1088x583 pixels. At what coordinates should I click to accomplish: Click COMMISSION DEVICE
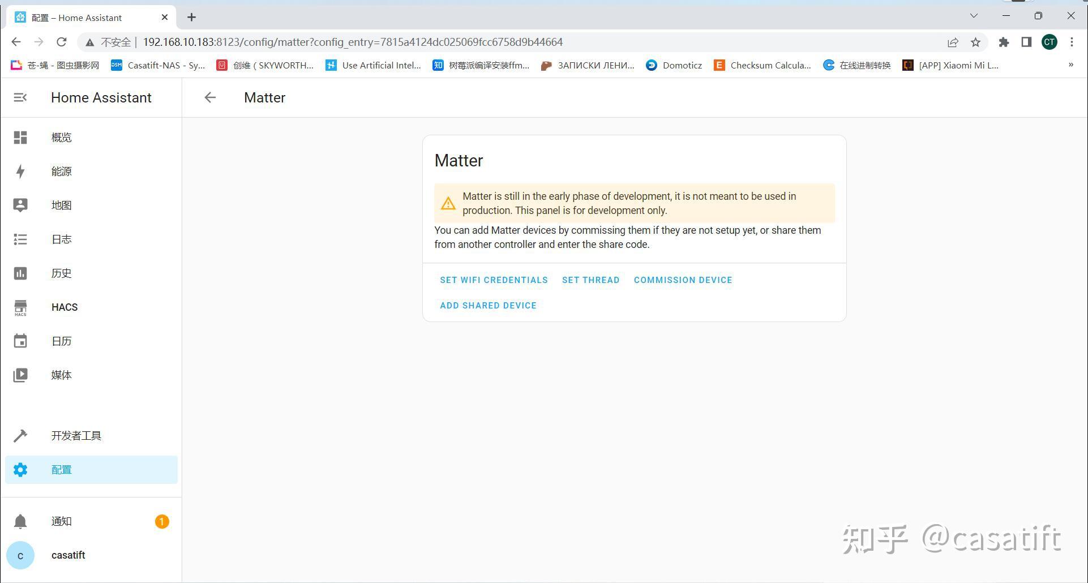point(683,280)
